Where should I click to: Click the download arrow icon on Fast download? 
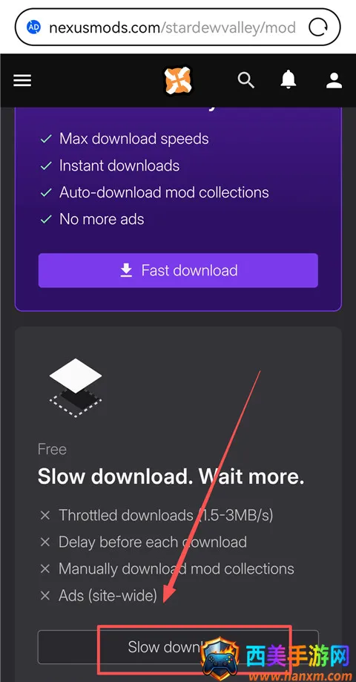pyautogui.click(x=126, y=271)
